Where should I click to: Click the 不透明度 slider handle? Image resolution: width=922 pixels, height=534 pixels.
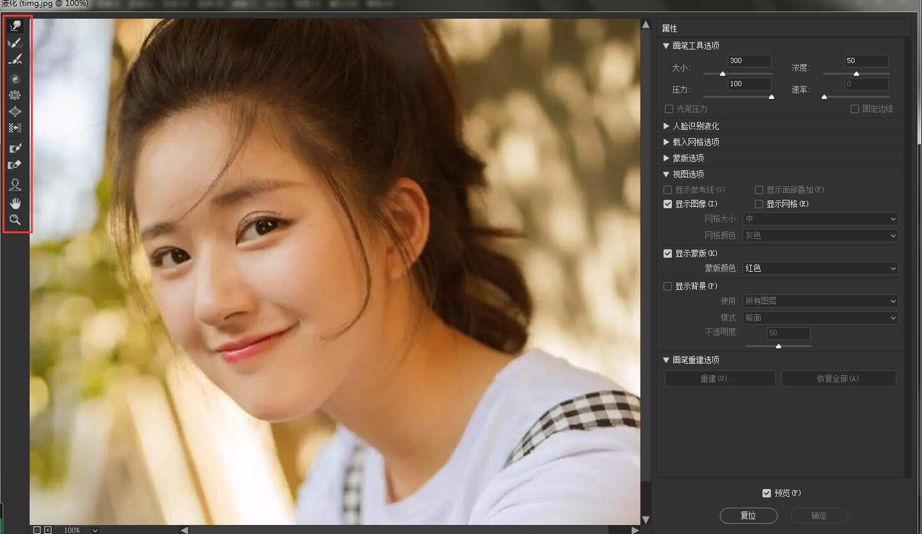[x=779, y=346]
